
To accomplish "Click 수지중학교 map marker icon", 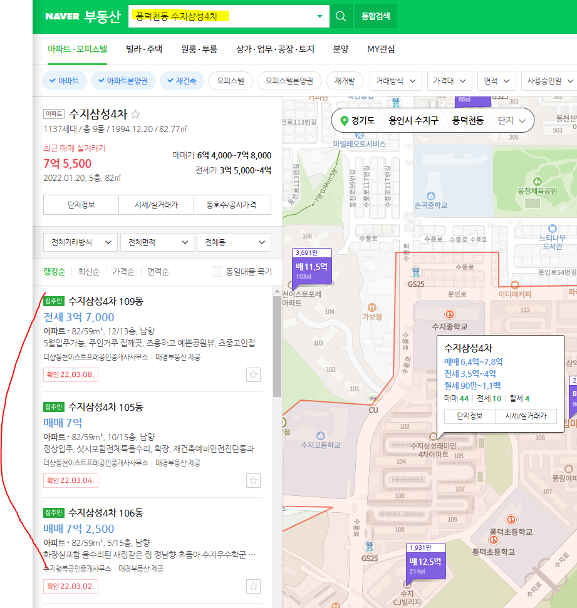I will coord(449,314).
